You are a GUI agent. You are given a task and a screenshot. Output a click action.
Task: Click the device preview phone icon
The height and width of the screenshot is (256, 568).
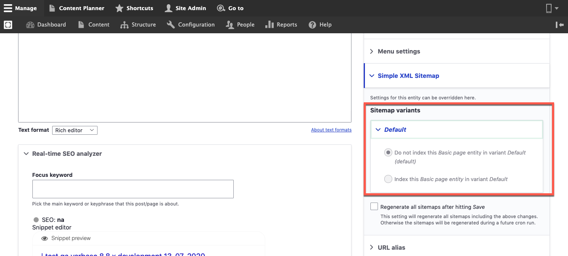[549, 8]
